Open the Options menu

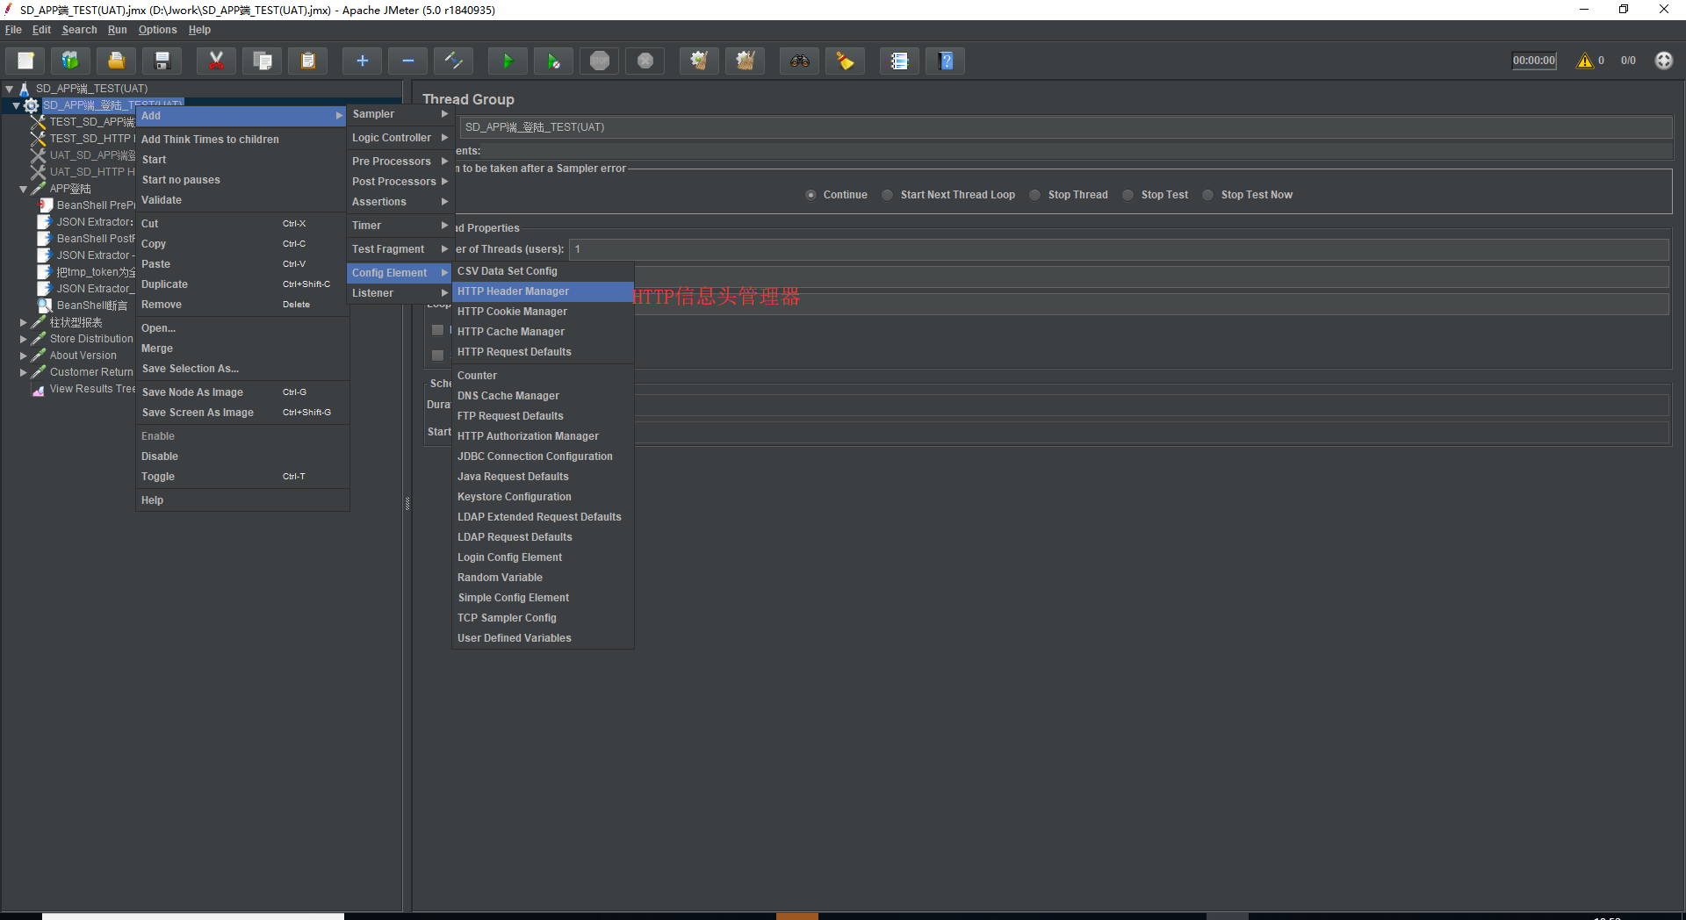157,30
